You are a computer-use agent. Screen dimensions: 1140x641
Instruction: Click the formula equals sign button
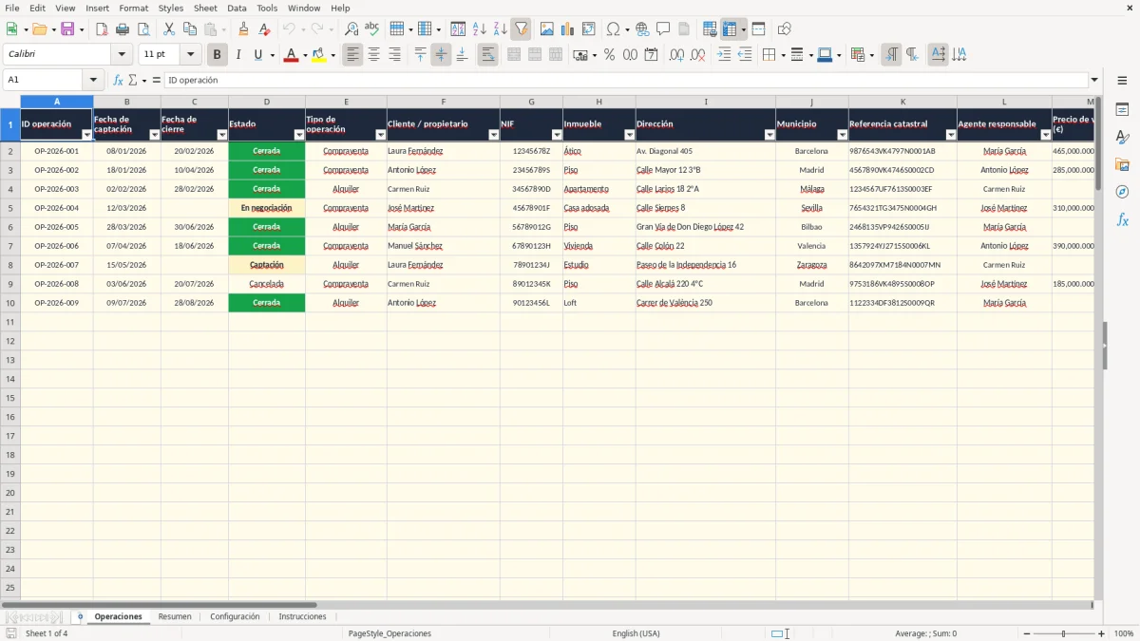[x=157, y=80]
